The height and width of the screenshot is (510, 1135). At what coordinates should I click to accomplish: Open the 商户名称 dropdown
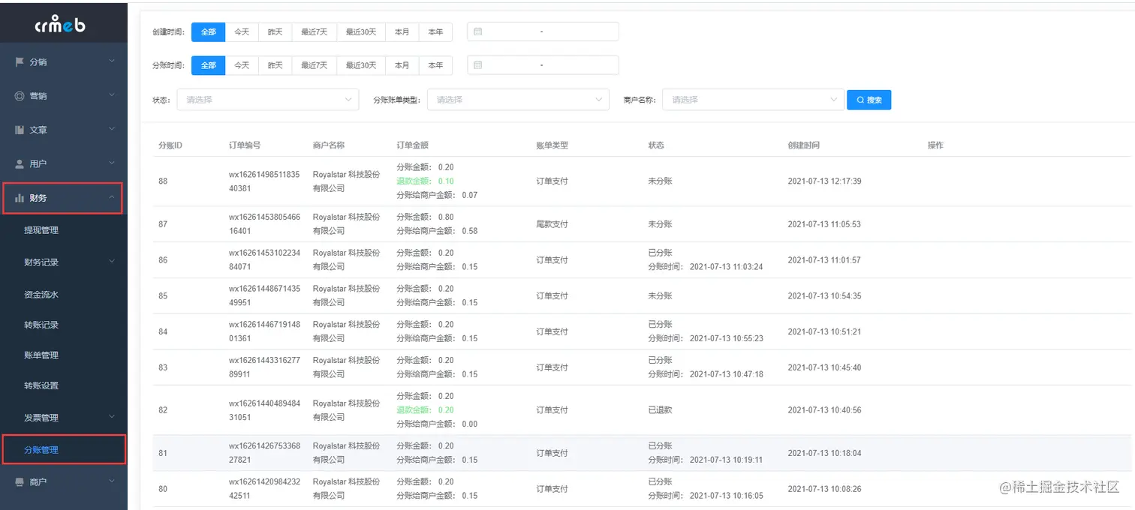click(753, 100)
